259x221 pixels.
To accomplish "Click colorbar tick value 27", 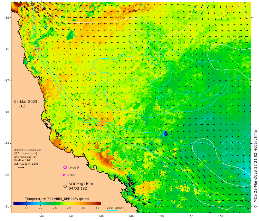I will click(x=41, y=208).
